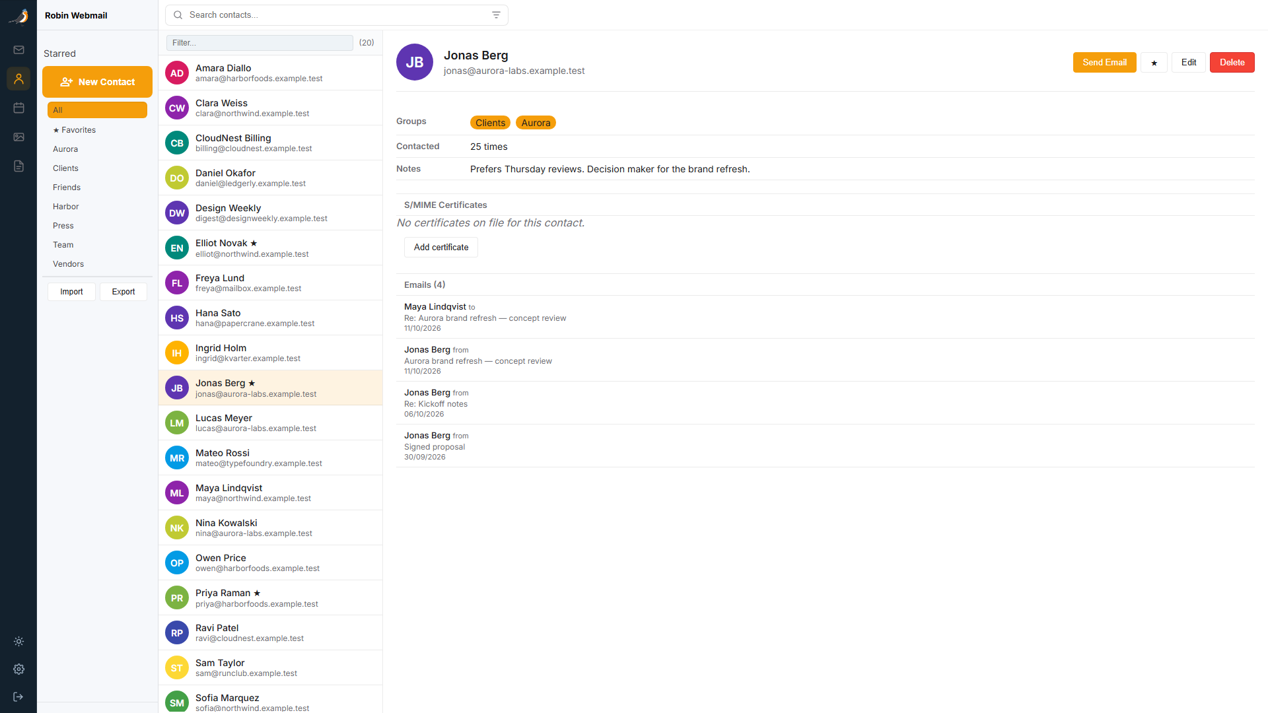The height and width of the screenshot is (713, 1268).
Task: Open the image gallery icon in rail
Action: [18, 137]
